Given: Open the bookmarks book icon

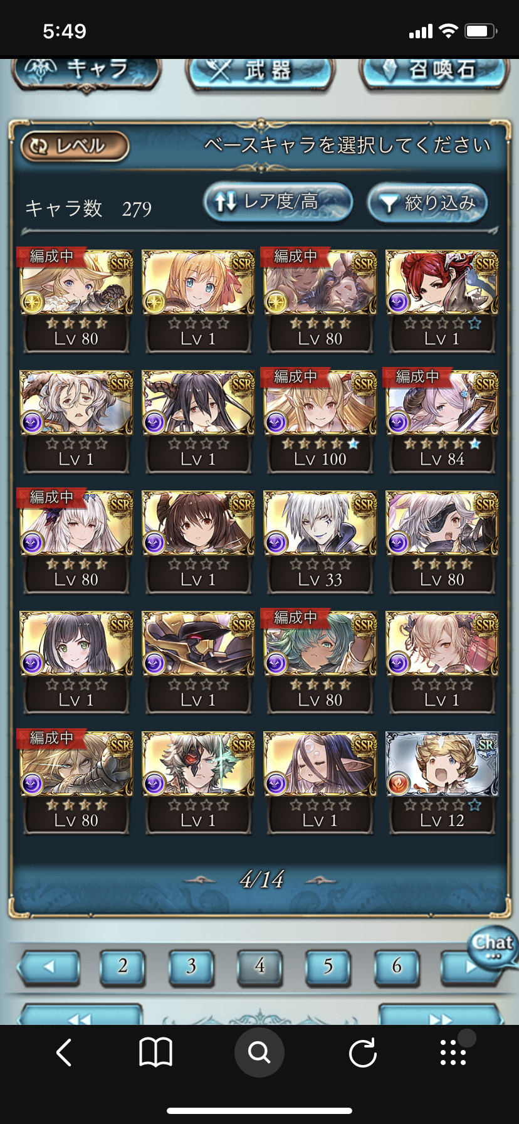Looking at the screenshot, I should click(x=155, y=1052).
